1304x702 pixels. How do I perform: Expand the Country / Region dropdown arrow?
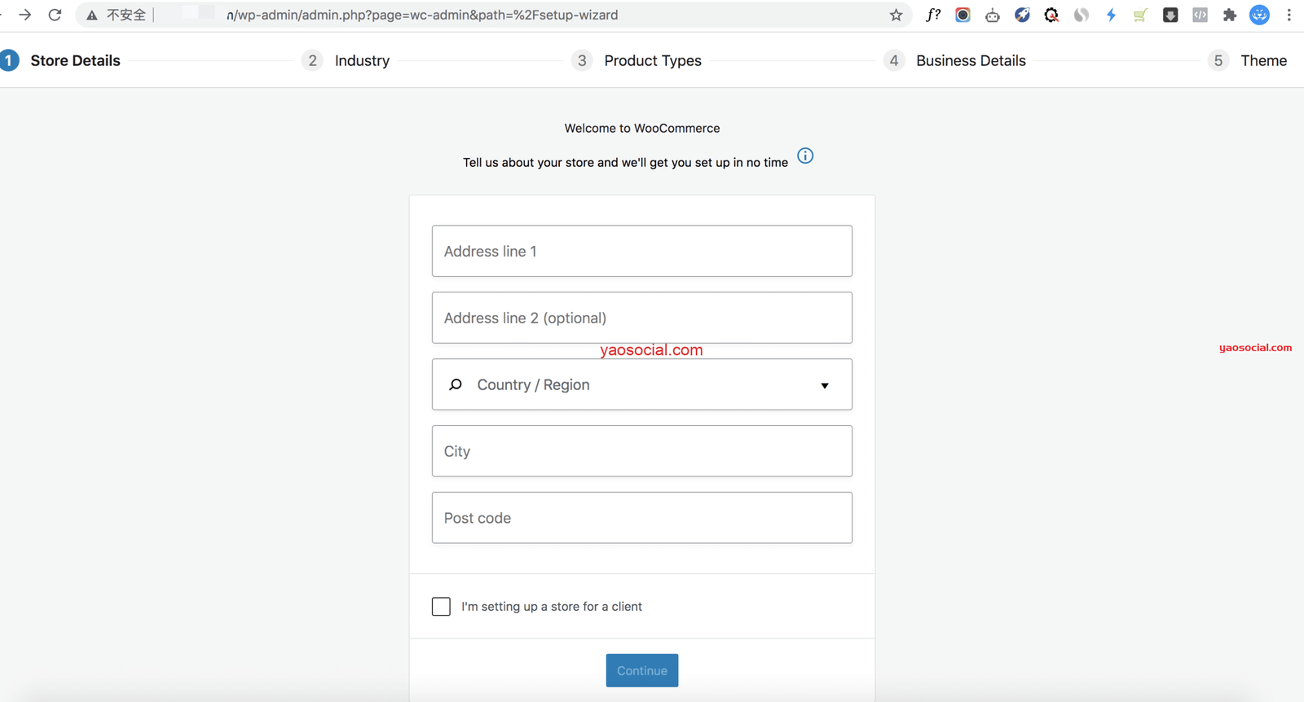tap(825, 385)
